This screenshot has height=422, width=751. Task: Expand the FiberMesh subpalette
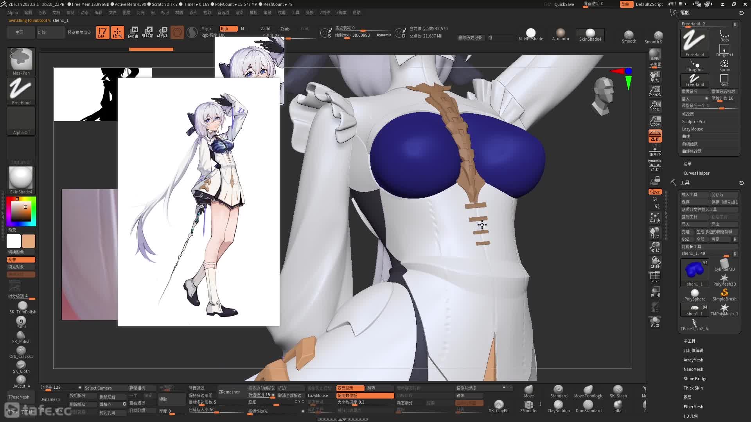(694, 407)
